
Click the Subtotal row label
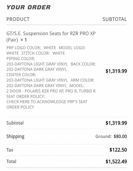click(15, 123)
